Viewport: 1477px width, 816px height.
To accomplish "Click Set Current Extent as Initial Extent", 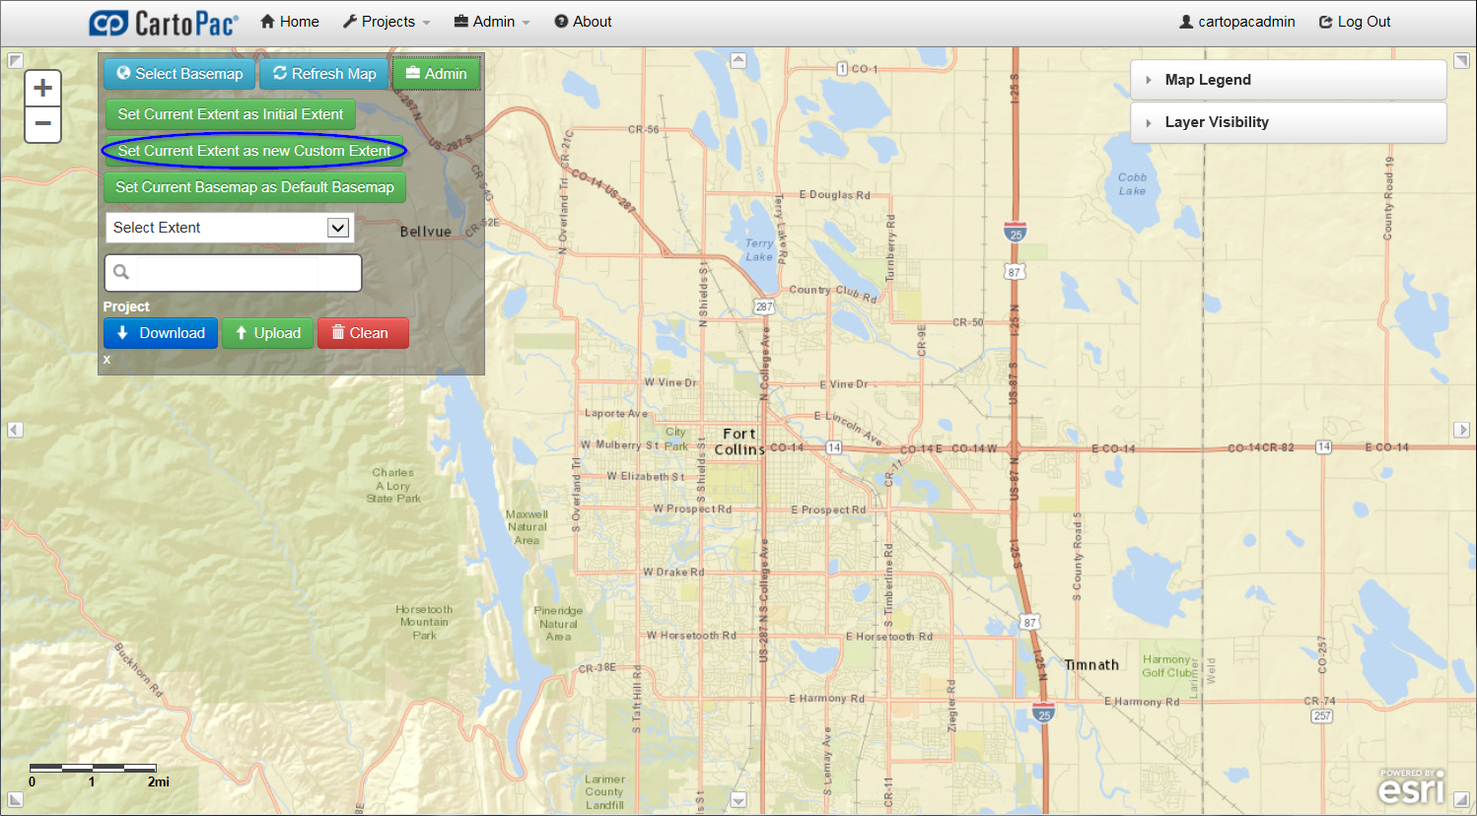I will coord(230,114).
